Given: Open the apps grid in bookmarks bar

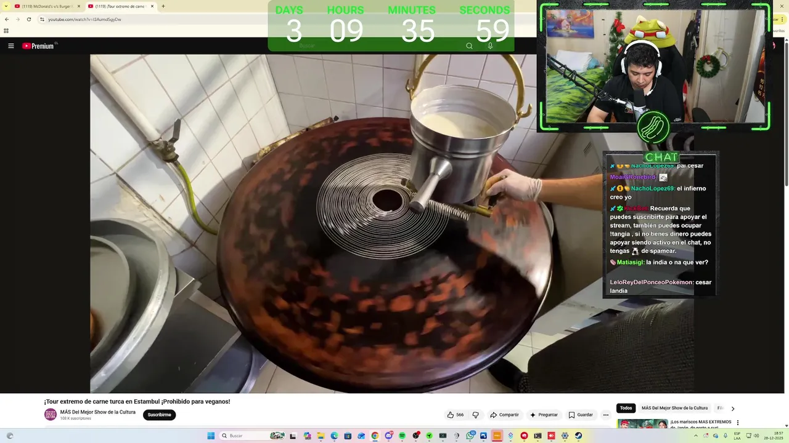Looking at the screenshot, I should [x=6, y=31].
